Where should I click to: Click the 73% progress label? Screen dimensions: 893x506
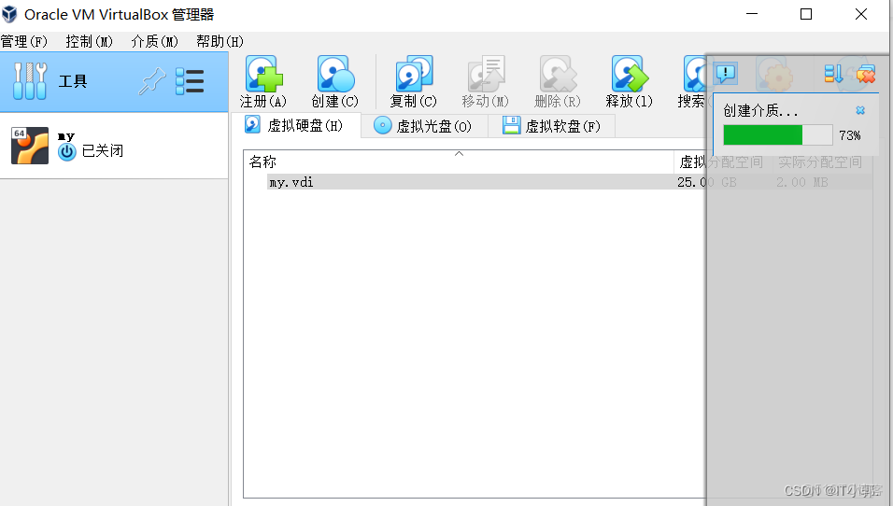(x=849, y=135)
